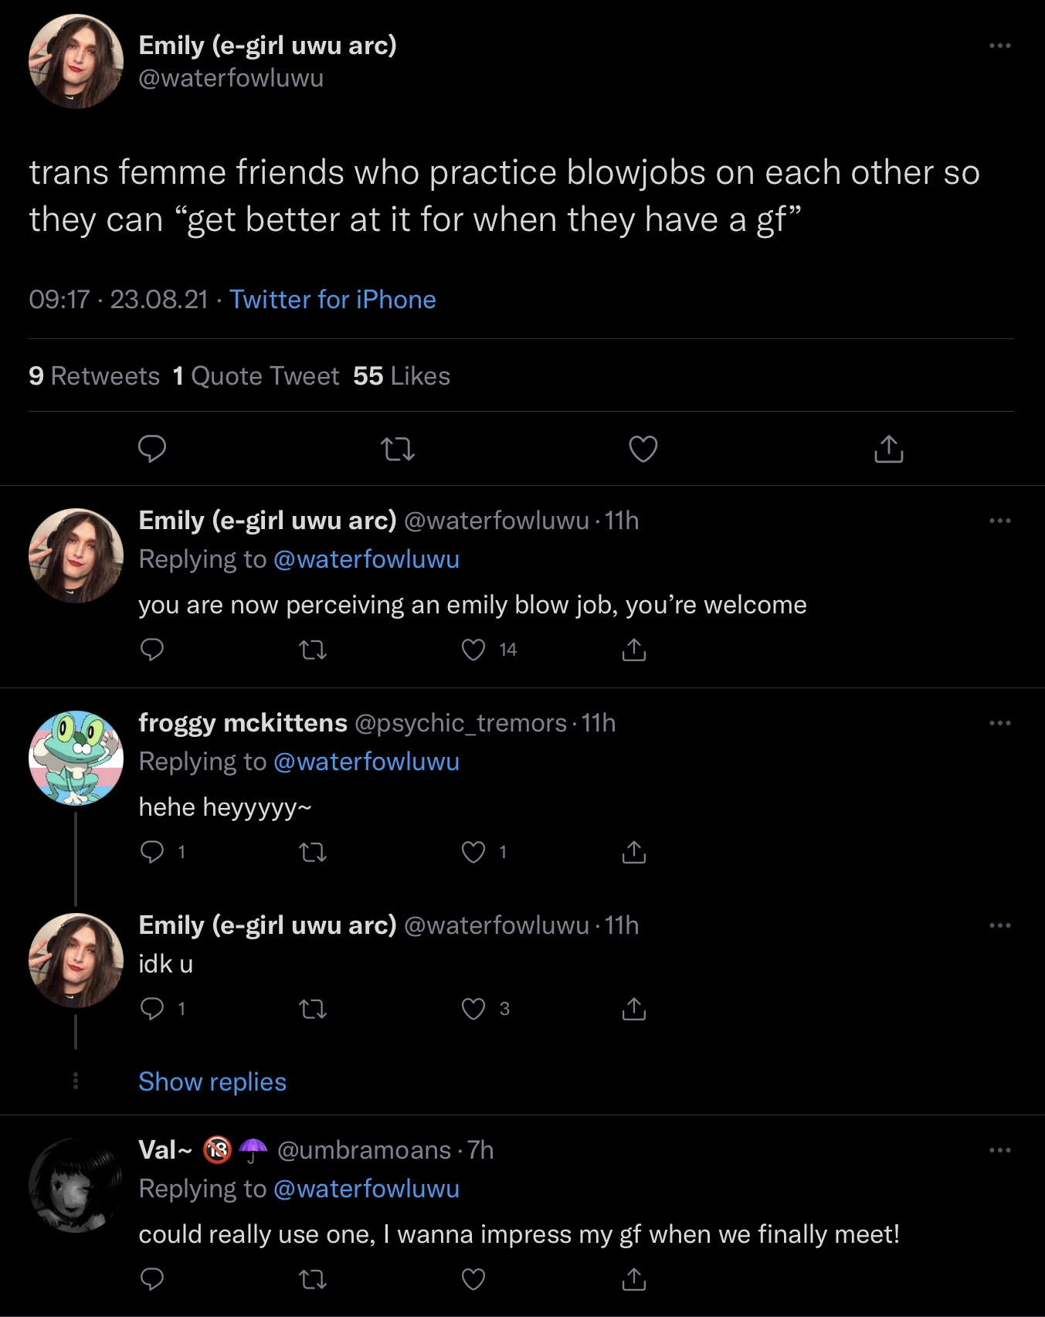Screen dimensions: 1045x1317
Task: Open Val~ reply's three-dot menu
Action: 1000,1150
